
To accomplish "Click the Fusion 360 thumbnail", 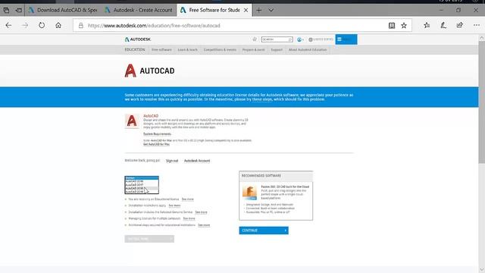I will click(x=249, y=192).
